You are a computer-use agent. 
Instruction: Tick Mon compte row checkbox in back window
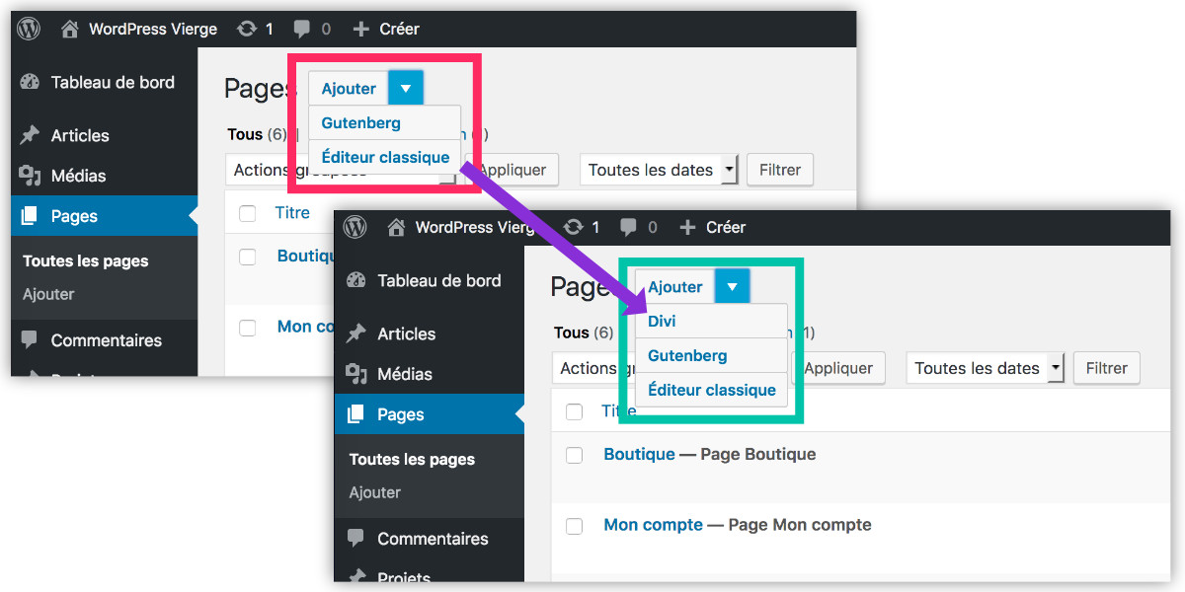click(248, 328)
